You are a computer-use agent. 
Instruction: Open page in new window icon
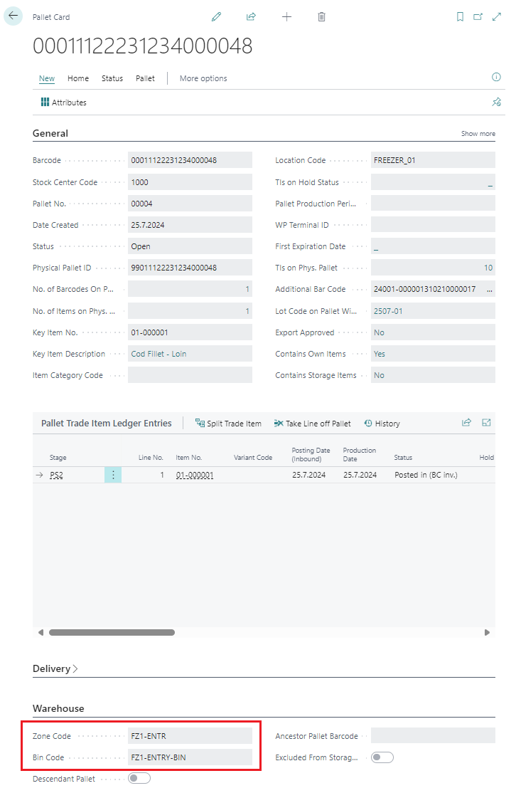pyautogui.click(x=478, y=16)
